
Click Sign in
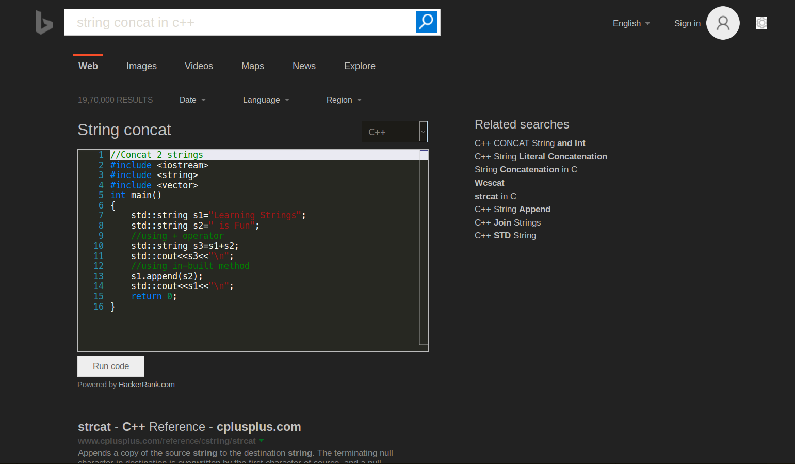(x=687, y=23)
